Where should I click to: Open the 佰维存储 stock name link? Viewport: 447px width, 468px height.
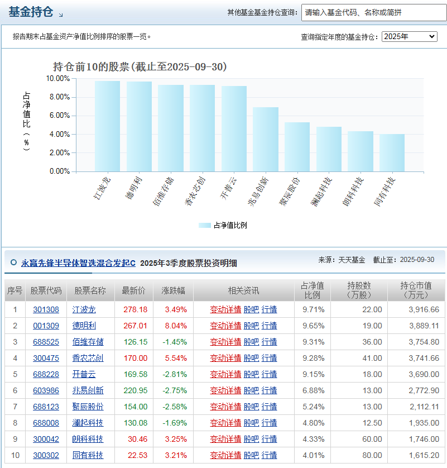(88, 342)
